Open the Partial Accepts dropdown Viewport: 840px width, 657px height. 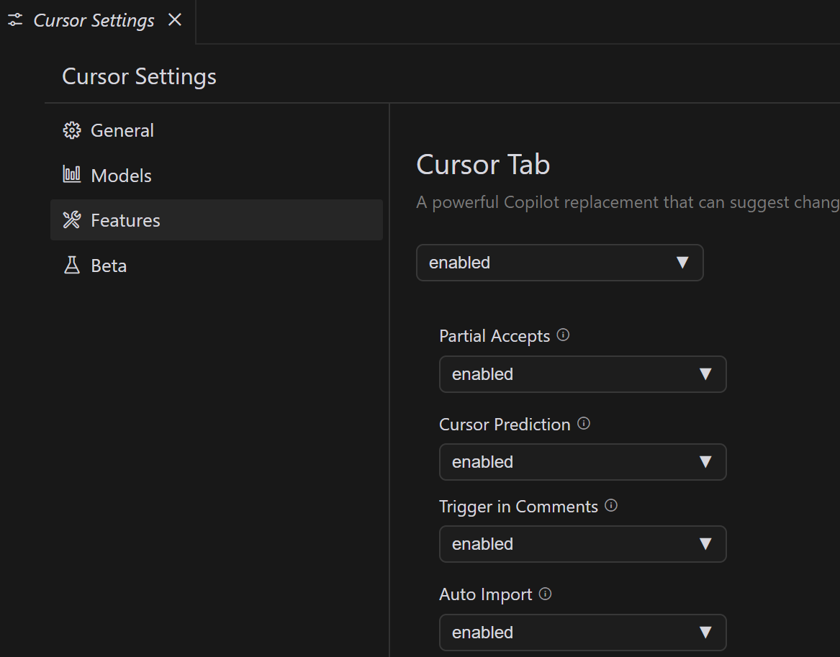(x=582, y=374)
